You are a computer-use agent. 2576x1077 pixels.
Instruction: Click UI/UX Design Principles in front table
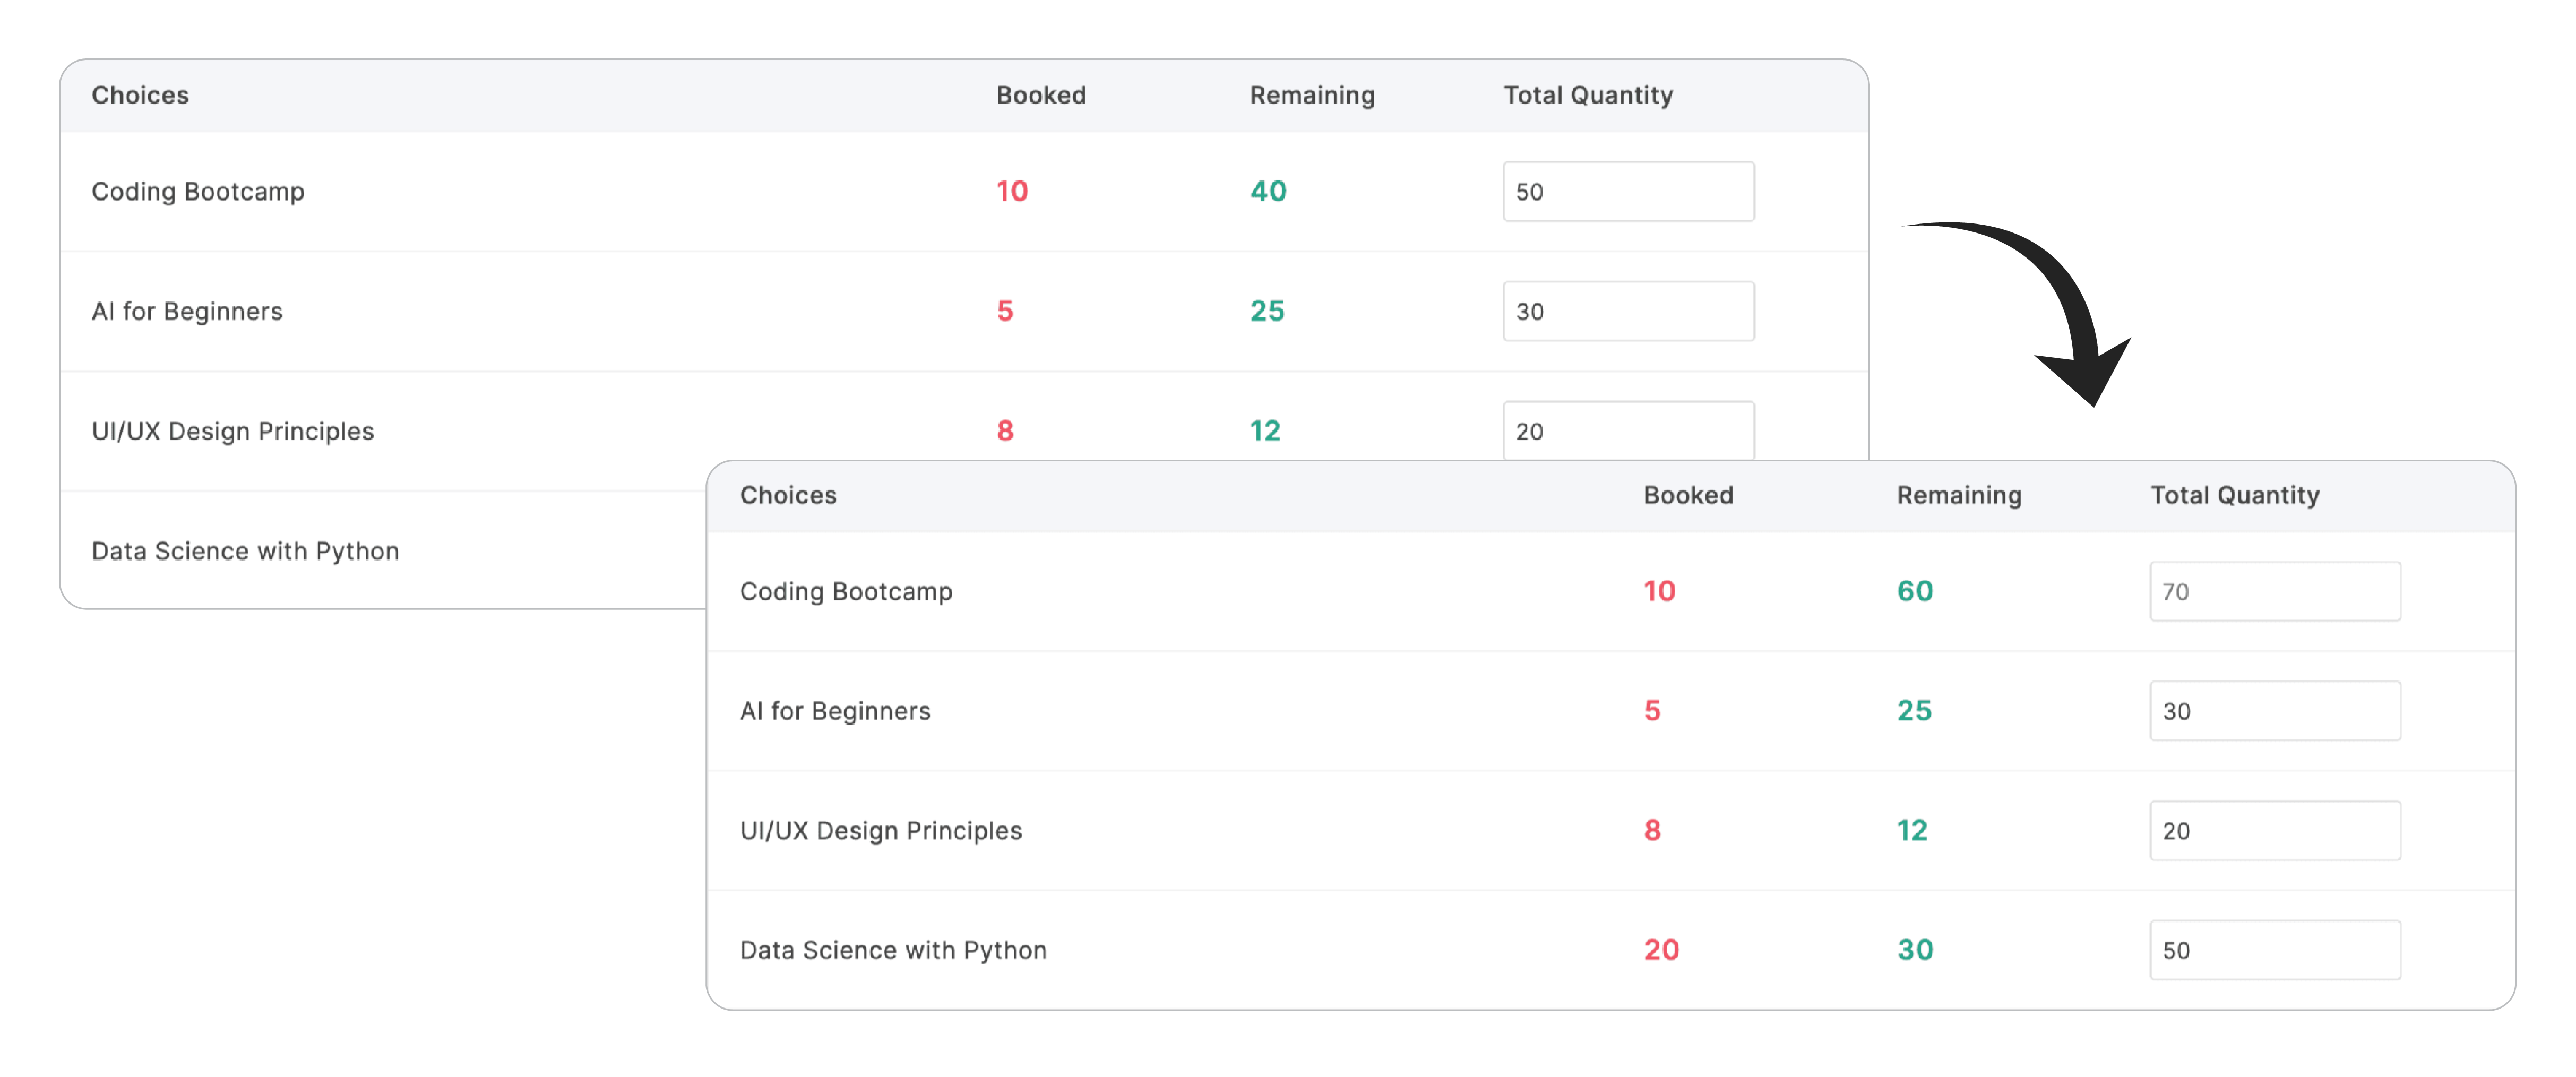coord(880,830)
